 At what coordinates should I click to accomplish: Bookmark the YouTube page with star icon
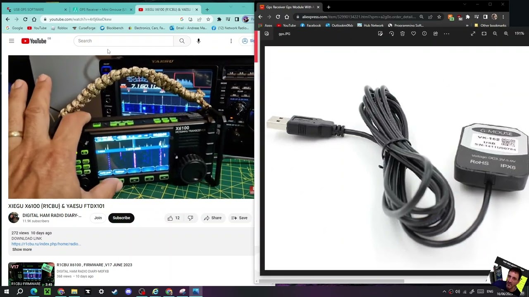coord(208,19)
